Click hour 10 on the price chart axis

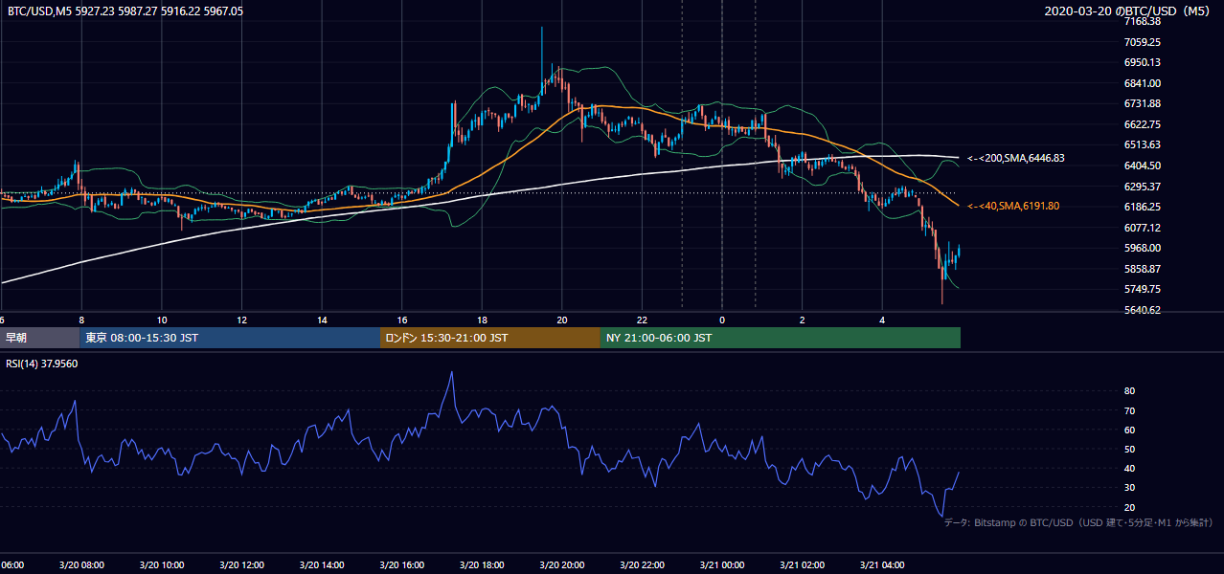(x=162, y=320)
